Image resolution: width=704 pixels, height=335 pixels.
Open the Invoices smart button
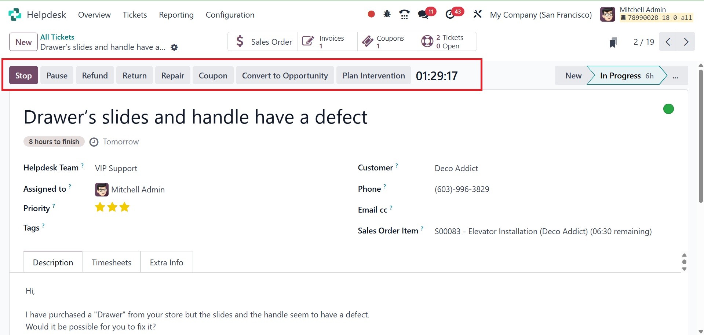[327, 41]
